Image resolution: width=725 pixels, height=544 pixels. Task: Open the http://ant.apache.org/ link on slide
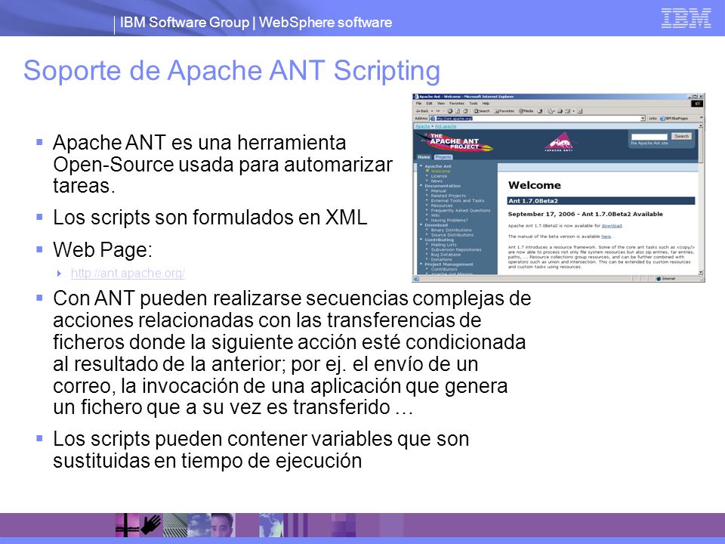pos(128,273)
